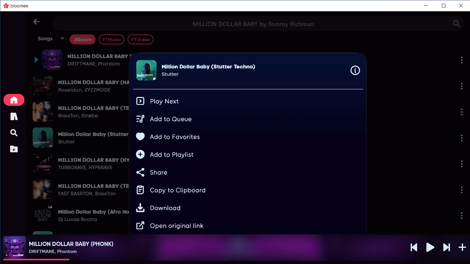Screen dimensions: 470x264
Task: Click the "FAST BASSTON, BassTon" artist text
Action: (x=87, y=193)
